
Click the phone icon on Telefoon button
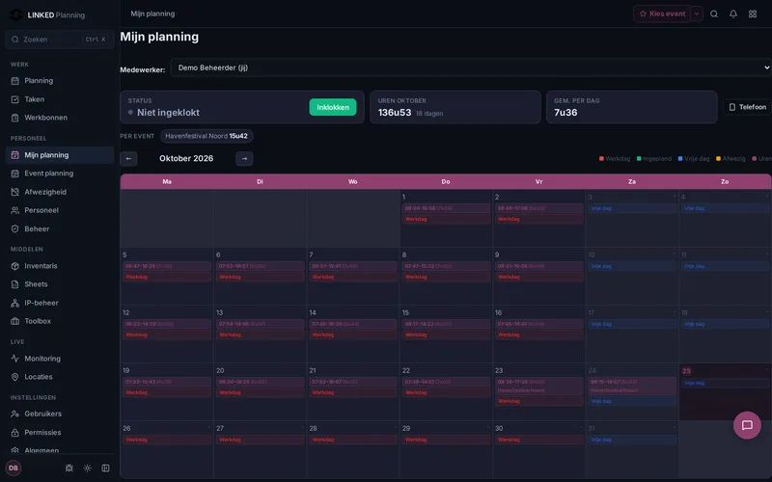coord(732,107)
